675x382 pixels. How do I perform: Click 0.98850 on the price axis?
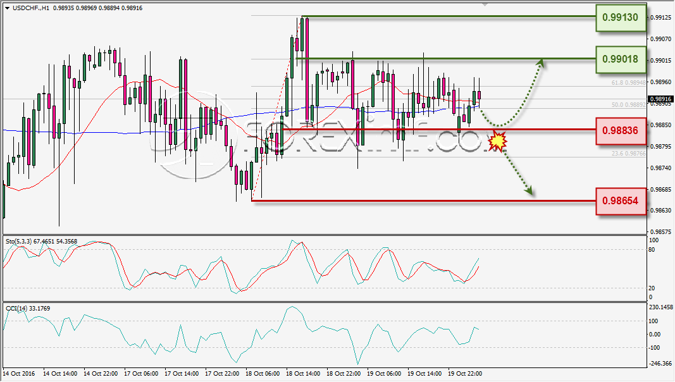coord(660,125)
